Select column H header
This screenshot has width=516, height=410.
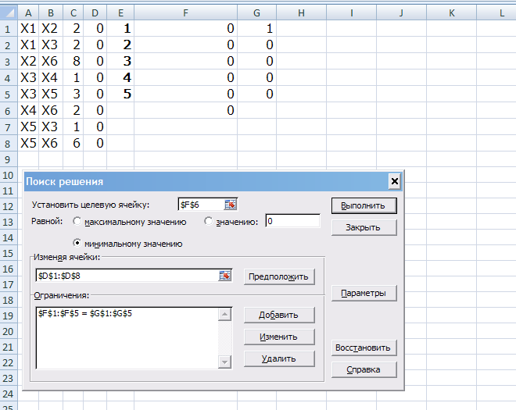coord(302,12)
